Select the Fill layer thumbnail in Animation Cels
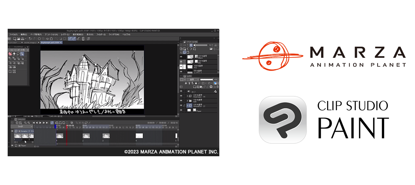The image size is (415, 185). click(190, 66)
